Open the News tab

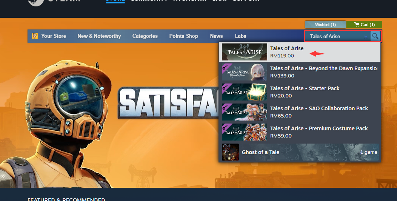tap(216, 36)
